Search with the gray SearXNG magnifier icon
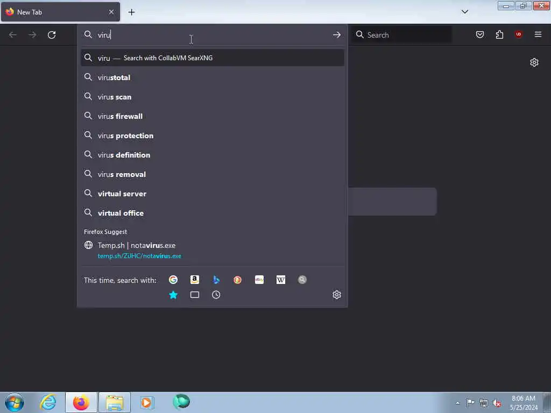 302,280
